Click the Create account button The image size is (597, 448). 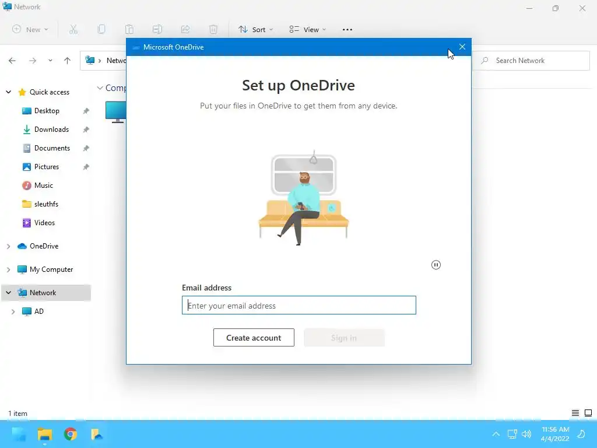tap(254, 338)
